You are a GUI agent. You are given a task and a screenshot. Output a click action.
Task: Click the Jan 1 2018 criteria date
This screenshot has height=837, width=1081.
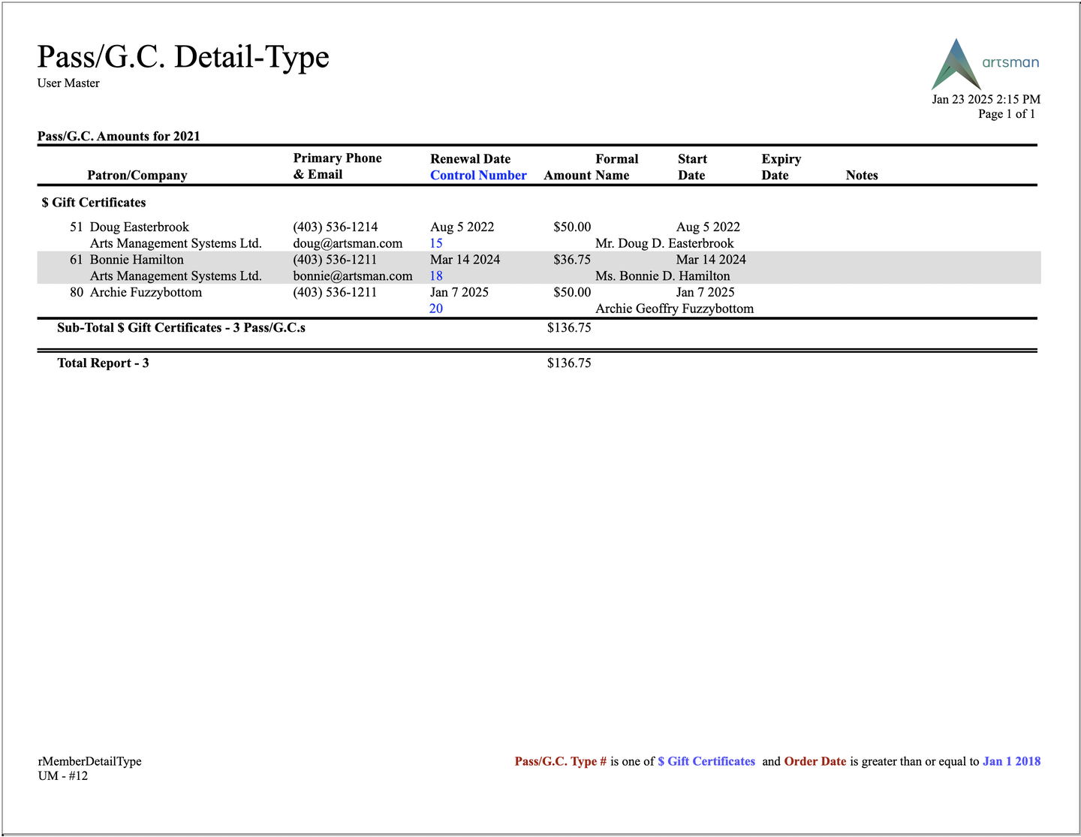[x=1012, y=761]
